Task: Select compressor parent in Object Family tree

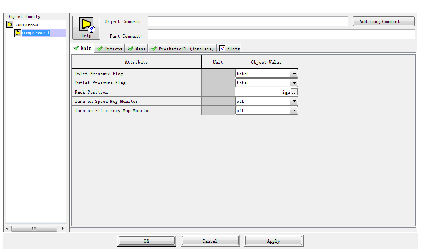Action: coord(27,24)
